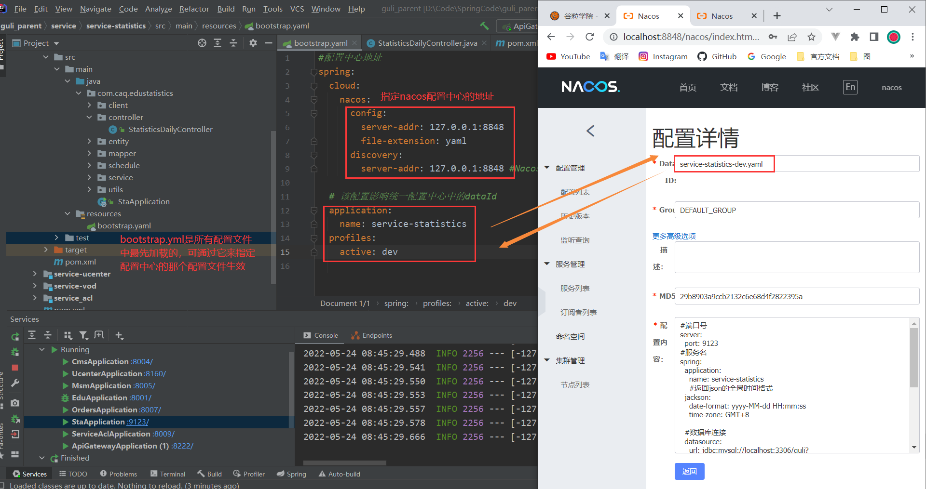Click the green build hammer icon

click(484, 26)
